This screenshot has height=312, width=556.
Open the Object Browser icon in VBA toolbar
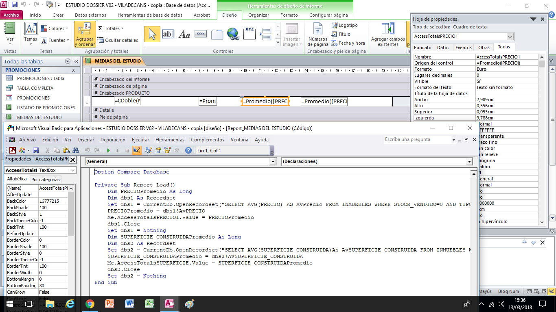(167, 150)
